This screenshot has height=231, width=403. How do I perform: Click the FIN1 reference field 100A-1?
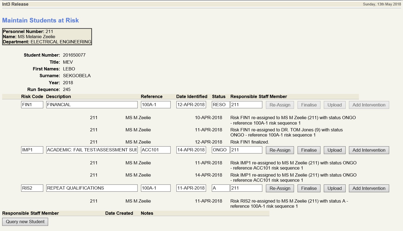[156, 105]
